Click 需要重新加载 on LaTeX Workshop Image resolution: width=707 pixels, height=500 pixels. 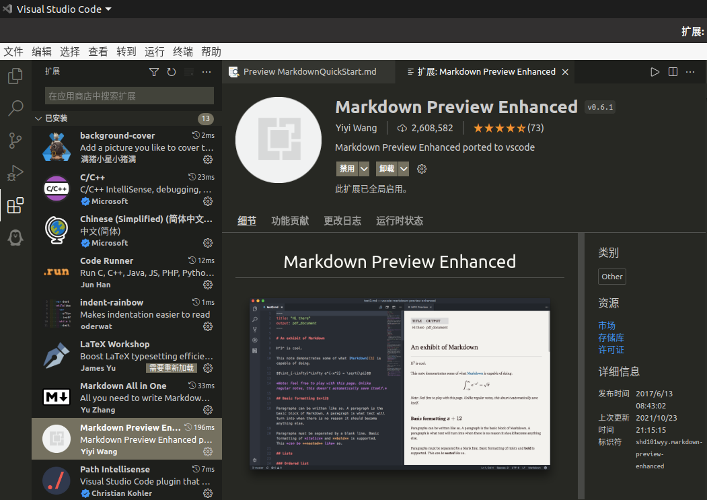172,368
